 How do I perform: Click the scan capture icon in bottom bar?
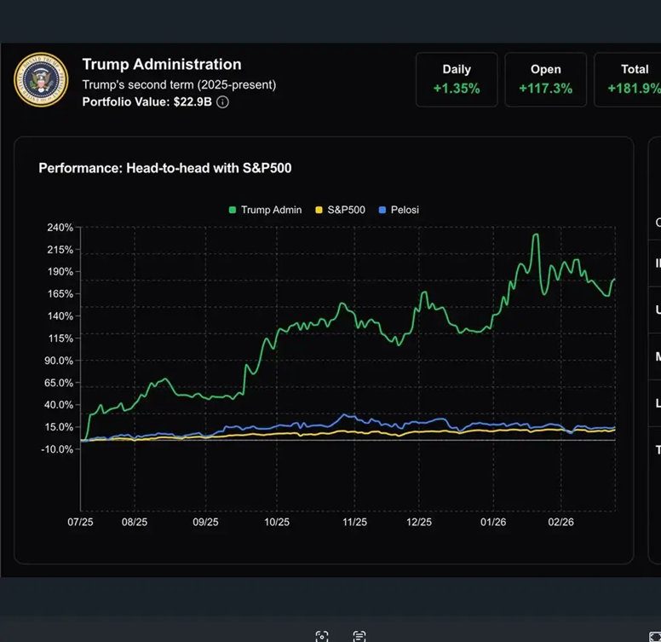pos(321,636)
